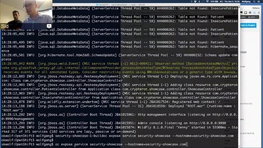Click the Bluetooth menu bar icon
Screen dimensions: 263x148
199,2
